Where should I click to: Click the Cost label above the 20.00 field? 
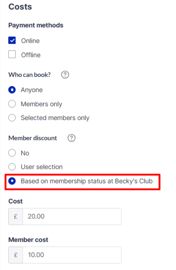coord(16,201)
